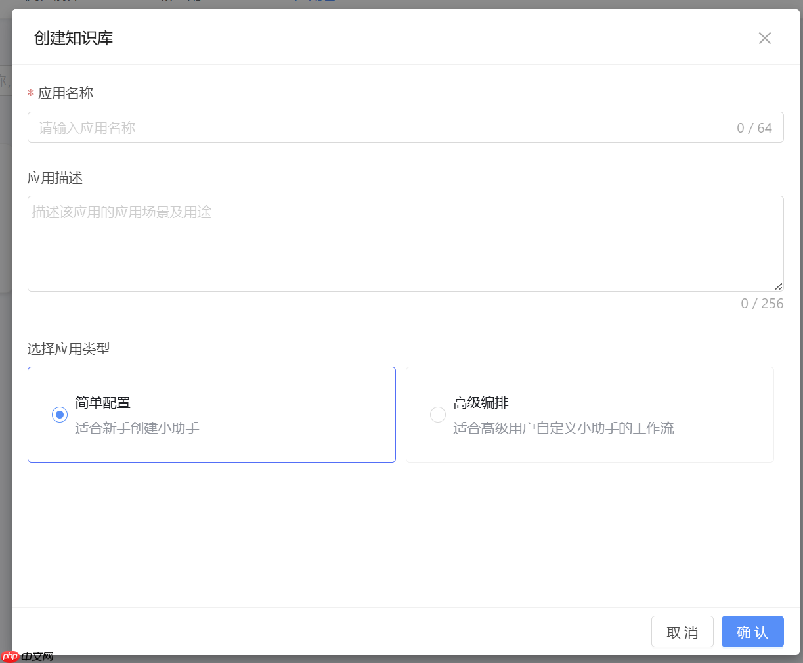
Task: Click the 应用描述 field label
Action: tap(54, 177)
